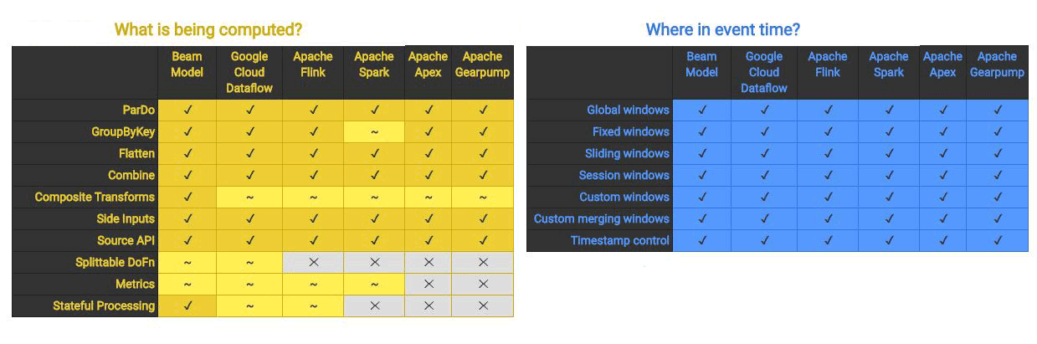Click the Gearpump Timestamp control checkmark

[997, 240]
